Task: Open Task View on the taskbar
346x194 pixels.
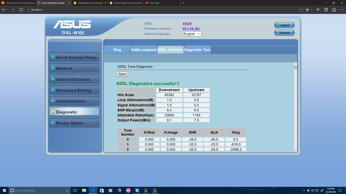Action: (75, 190)
